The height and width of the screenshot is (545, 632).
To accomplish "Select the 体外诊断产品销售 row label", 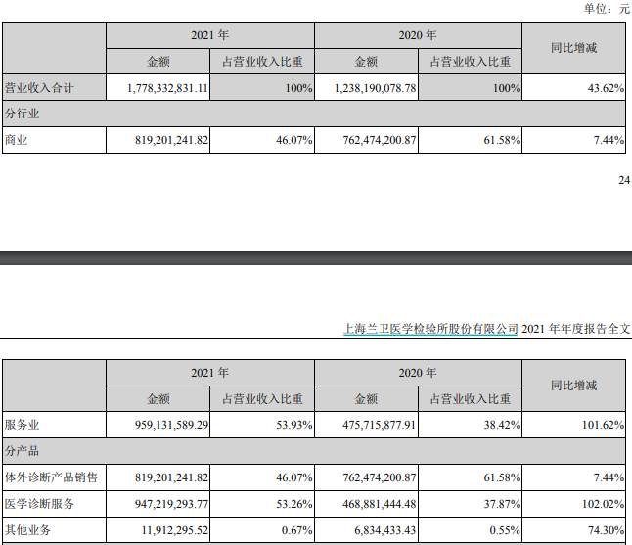I will (51, 477).
